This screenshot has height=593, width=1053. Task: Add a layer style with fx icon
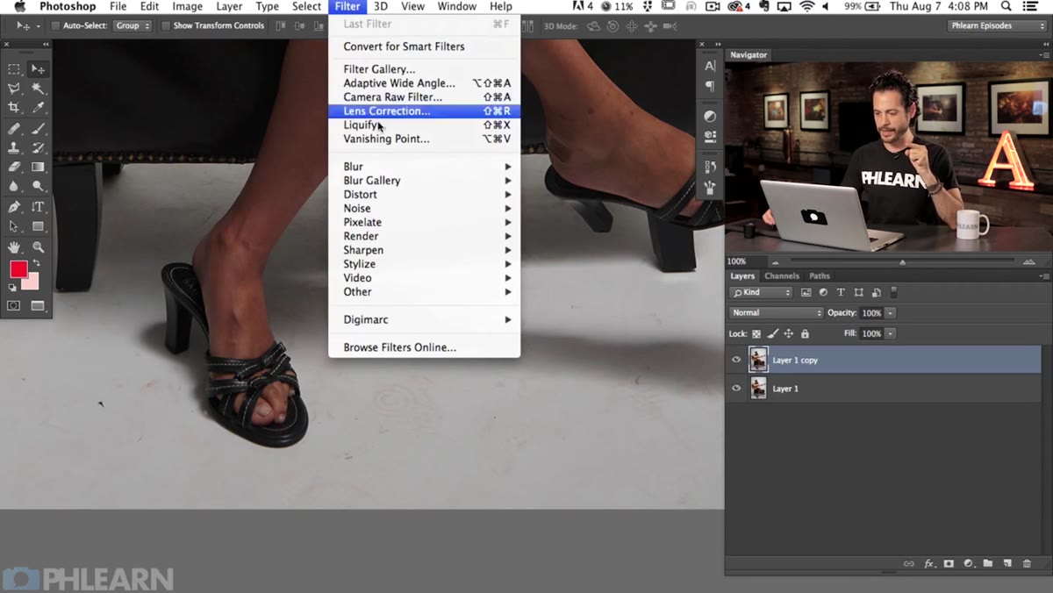(x=929, y=563)
